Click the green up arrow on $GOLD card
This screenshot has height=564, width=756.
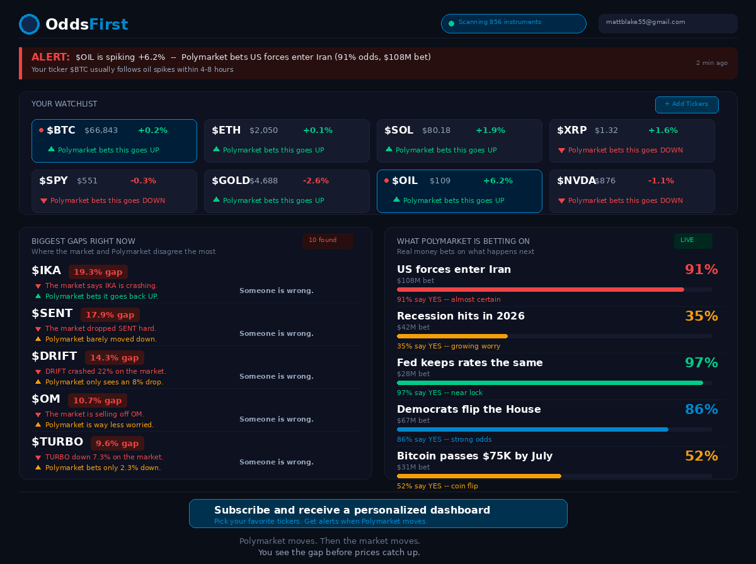(217, 200)
